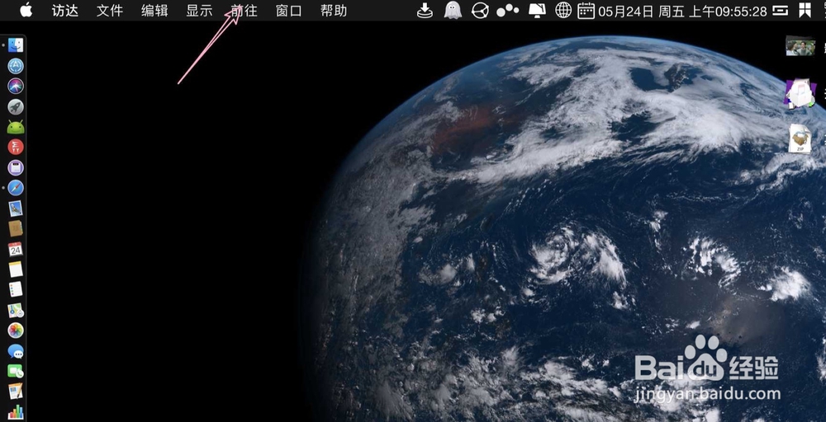Open the purple floppy disk icon in Dock

click(x=16, y=167)
